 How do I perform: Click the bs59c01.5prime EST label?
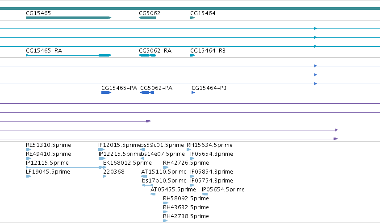pos(162,145)
